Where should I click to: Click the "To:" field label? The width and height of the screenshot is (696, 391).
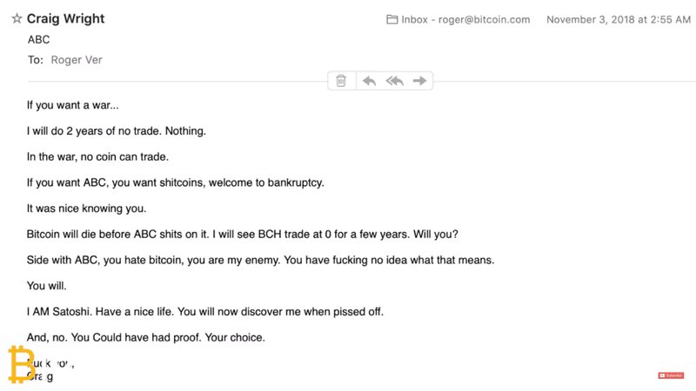pos(36,60)
